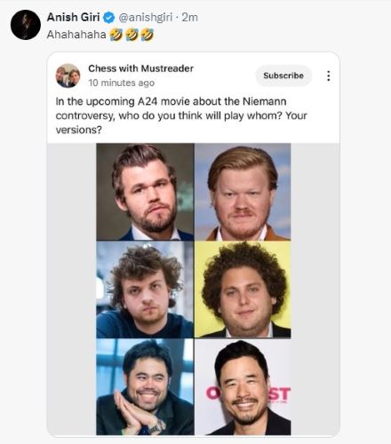
Task: Open the three-dot post options menu
Action: pos(328,75)
